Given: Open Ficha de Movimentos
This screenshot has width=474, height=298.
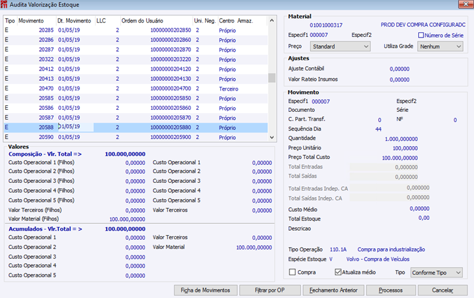Looking at the screenshot, I should (x=205, y=290).
